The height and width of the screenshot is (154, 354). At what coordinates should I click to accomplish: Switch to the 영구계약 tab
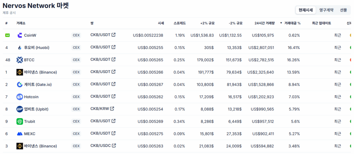326,10
